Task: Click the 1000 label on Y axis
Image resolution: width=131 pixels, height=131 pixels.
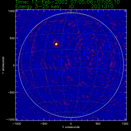Action: click(x=12, y=11)
